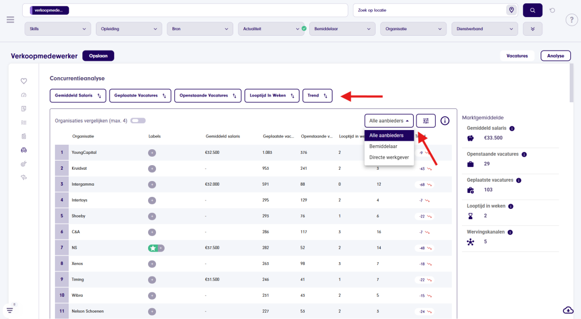Toggle Organisaties vergelijken switch
The height and width of the screenshot is (319, 581).
[138, 120]
